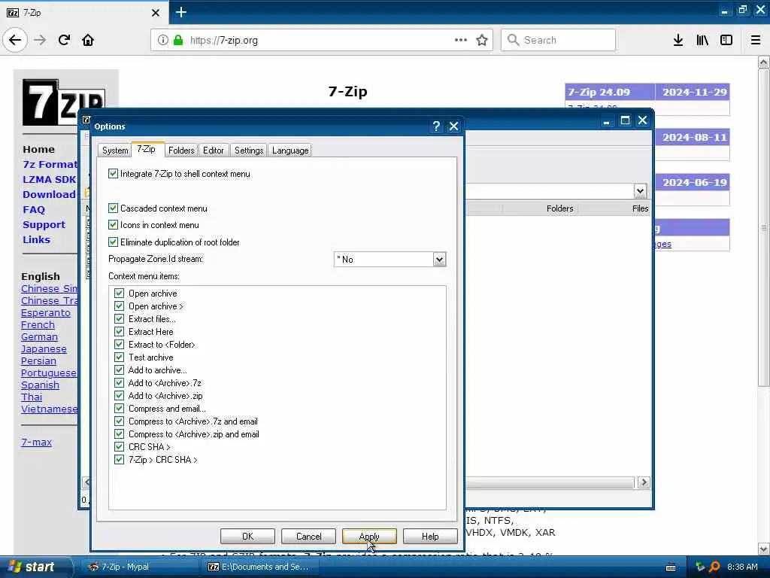The image size is (770, 578).
Task: Switch site language to Japanese
Action: 44,349
